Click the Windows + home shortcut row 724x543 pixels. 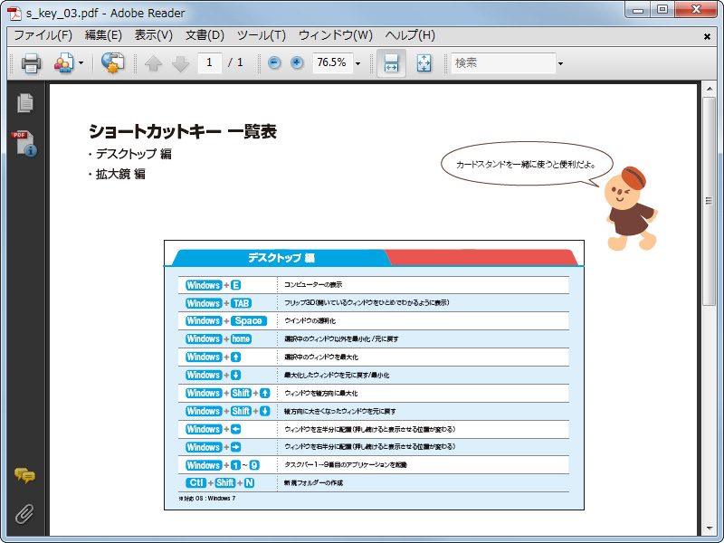click(x=374, y=338)
